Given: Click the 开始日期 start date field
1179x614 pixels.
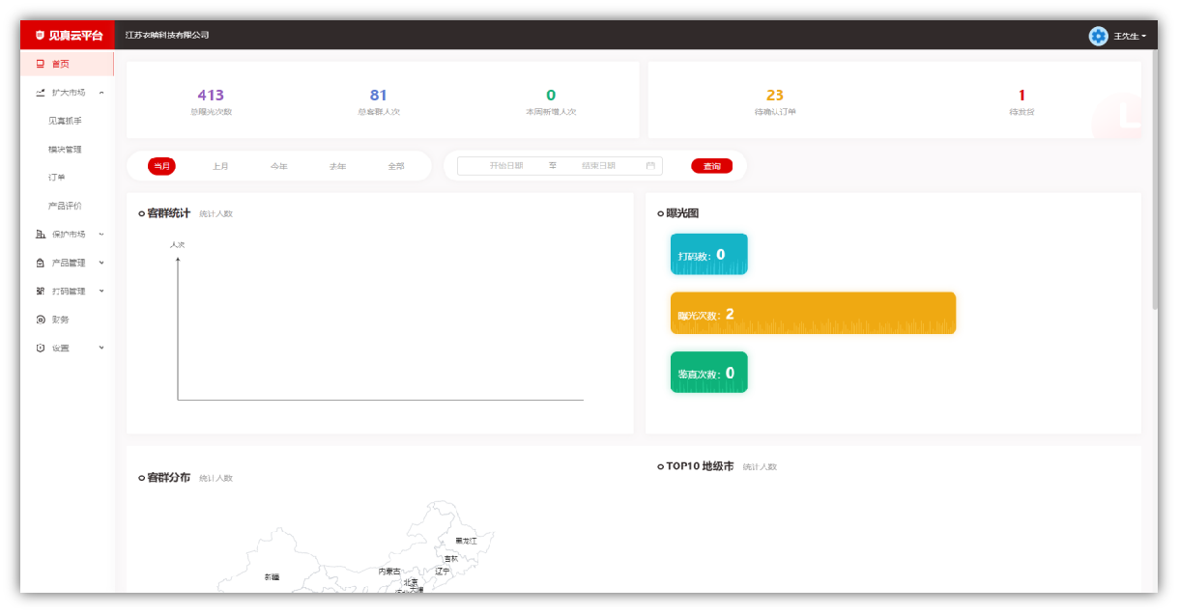Looking at the screenshot, I should 505,166.
